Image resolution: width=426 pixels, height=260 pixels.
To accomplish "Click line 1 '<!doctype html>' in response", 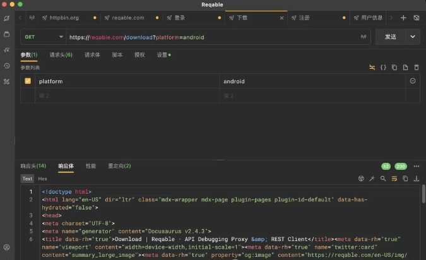I will pos(66,192).
